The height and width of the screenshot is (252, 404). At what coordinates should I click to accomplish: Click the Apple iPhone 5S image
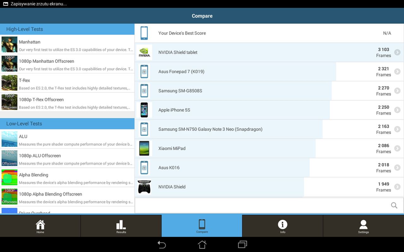[x=144, y=110]
